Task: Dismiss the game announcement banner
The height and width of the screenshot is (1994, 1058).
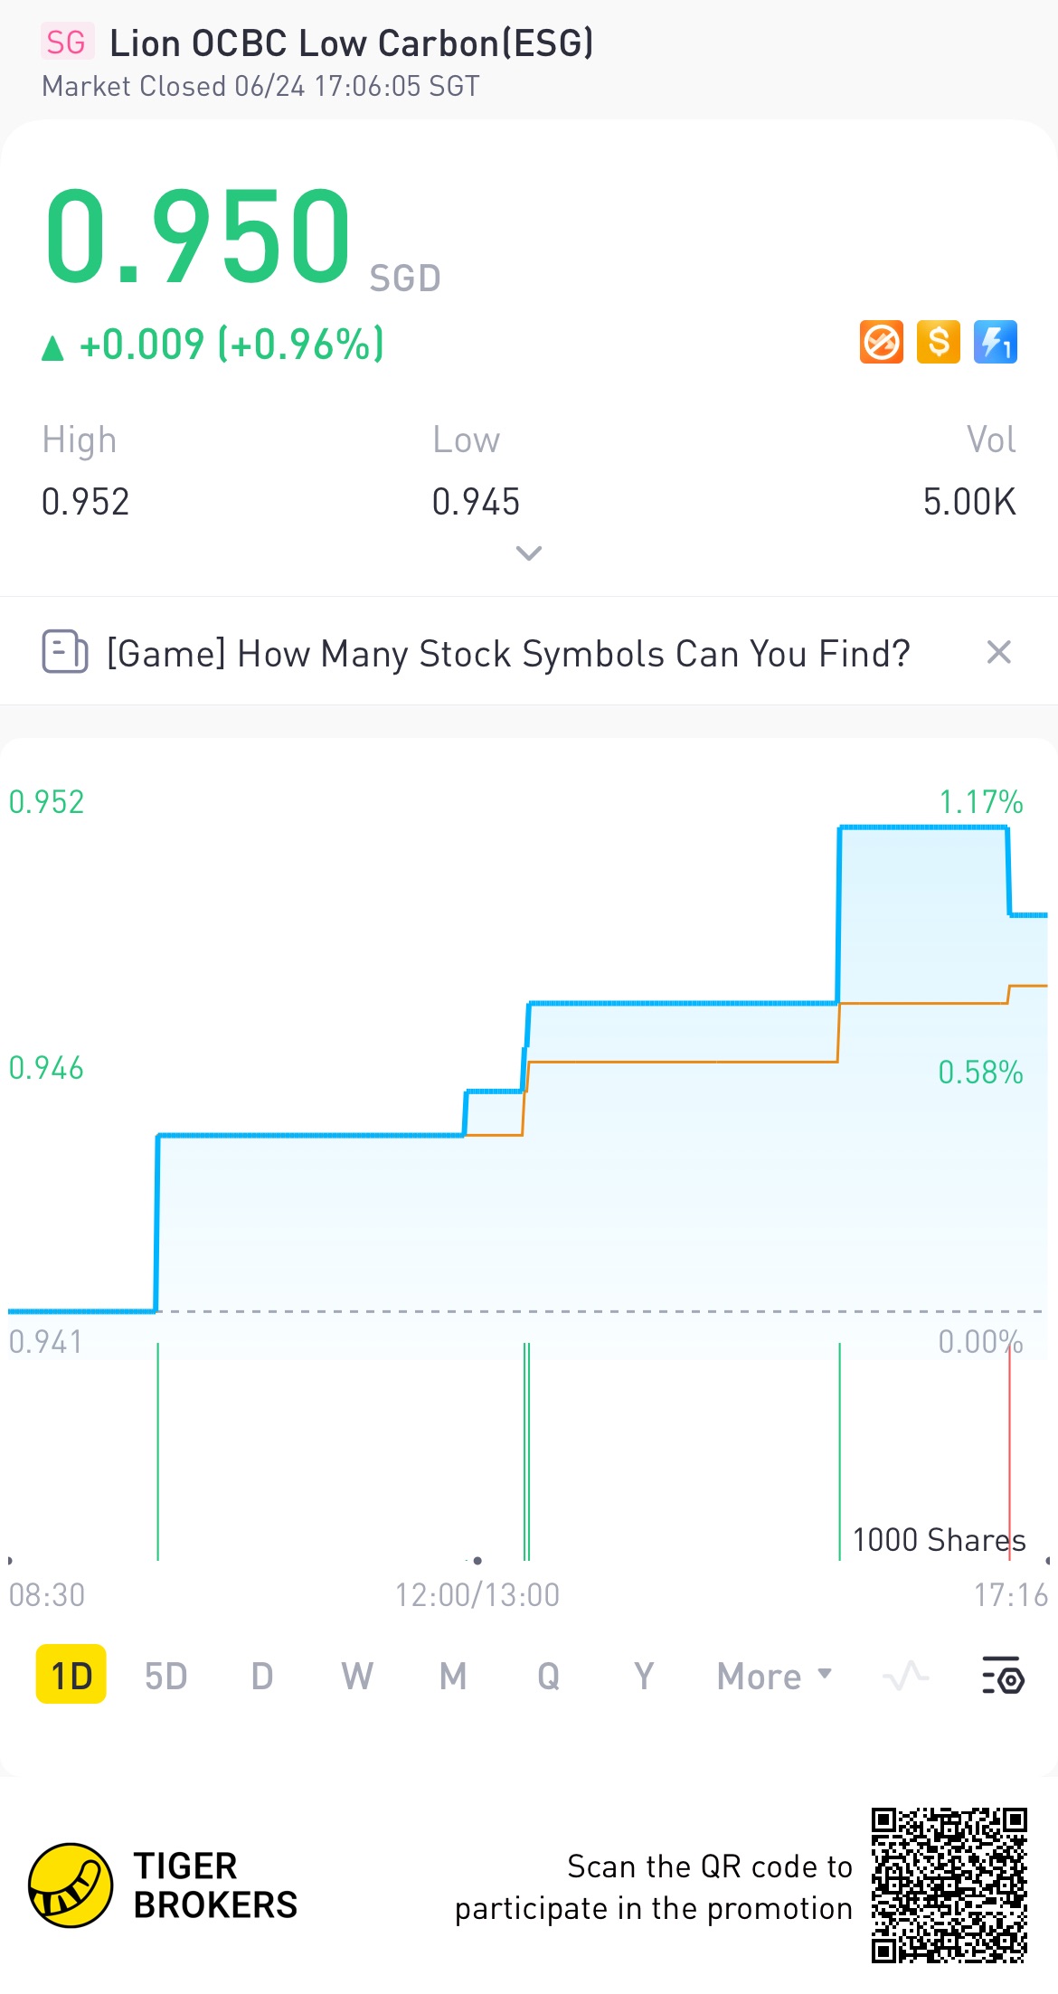Action: (x=998, y=652)
